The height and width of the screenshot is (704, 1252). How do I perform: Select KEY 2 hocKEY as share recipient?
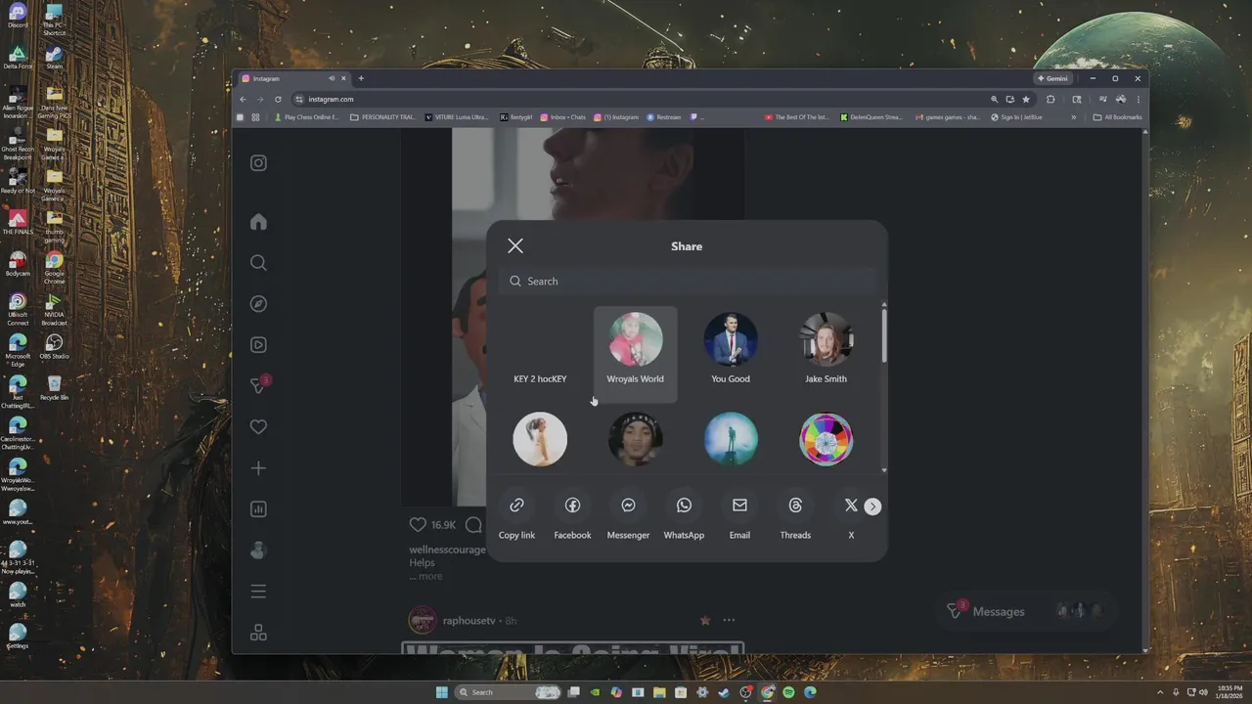coord(540,350)
